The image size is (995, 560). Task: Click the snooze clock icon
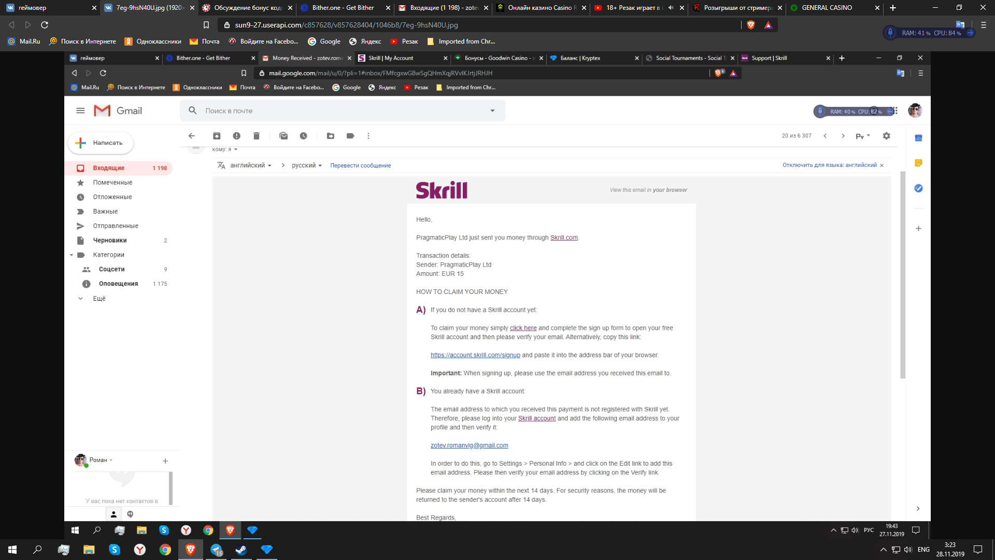coord(303,136)
